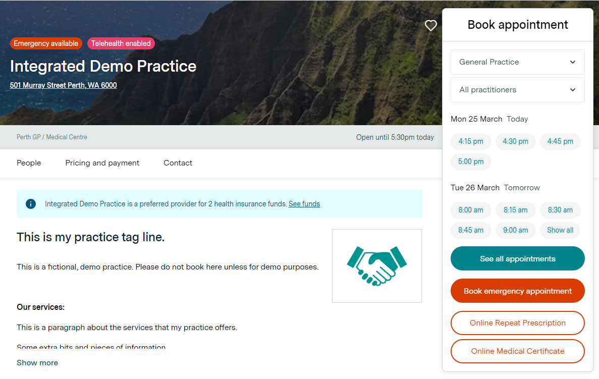Viewport: 599px width, 379px height.
Task: Open the General Practice dropdown
Action: 517,62
